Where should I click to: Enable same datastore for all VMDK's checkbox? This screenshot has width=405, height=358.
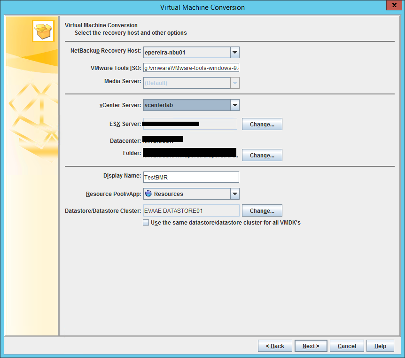(x=146, y=222)
